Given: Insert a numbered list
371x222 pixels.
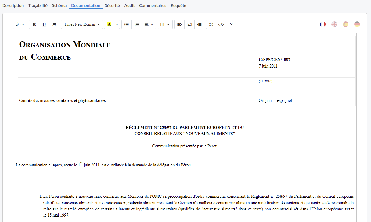Looking at the screenshot, I should pos(137,24).
